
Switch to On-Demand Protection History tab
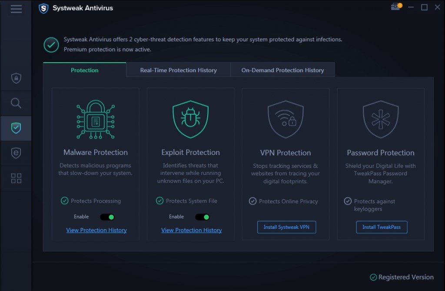(x=282, y=70)
